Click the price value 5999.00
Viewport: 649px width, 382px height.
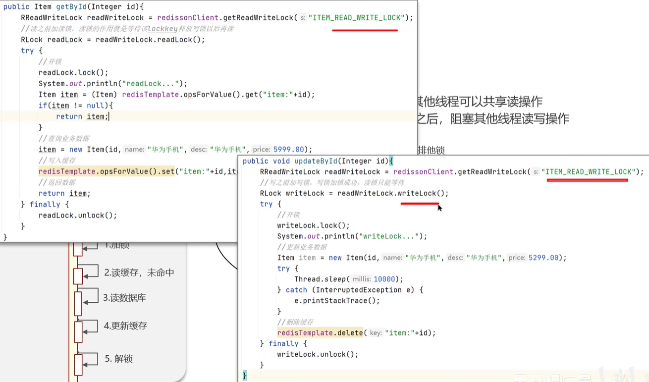tap(289, 149)
